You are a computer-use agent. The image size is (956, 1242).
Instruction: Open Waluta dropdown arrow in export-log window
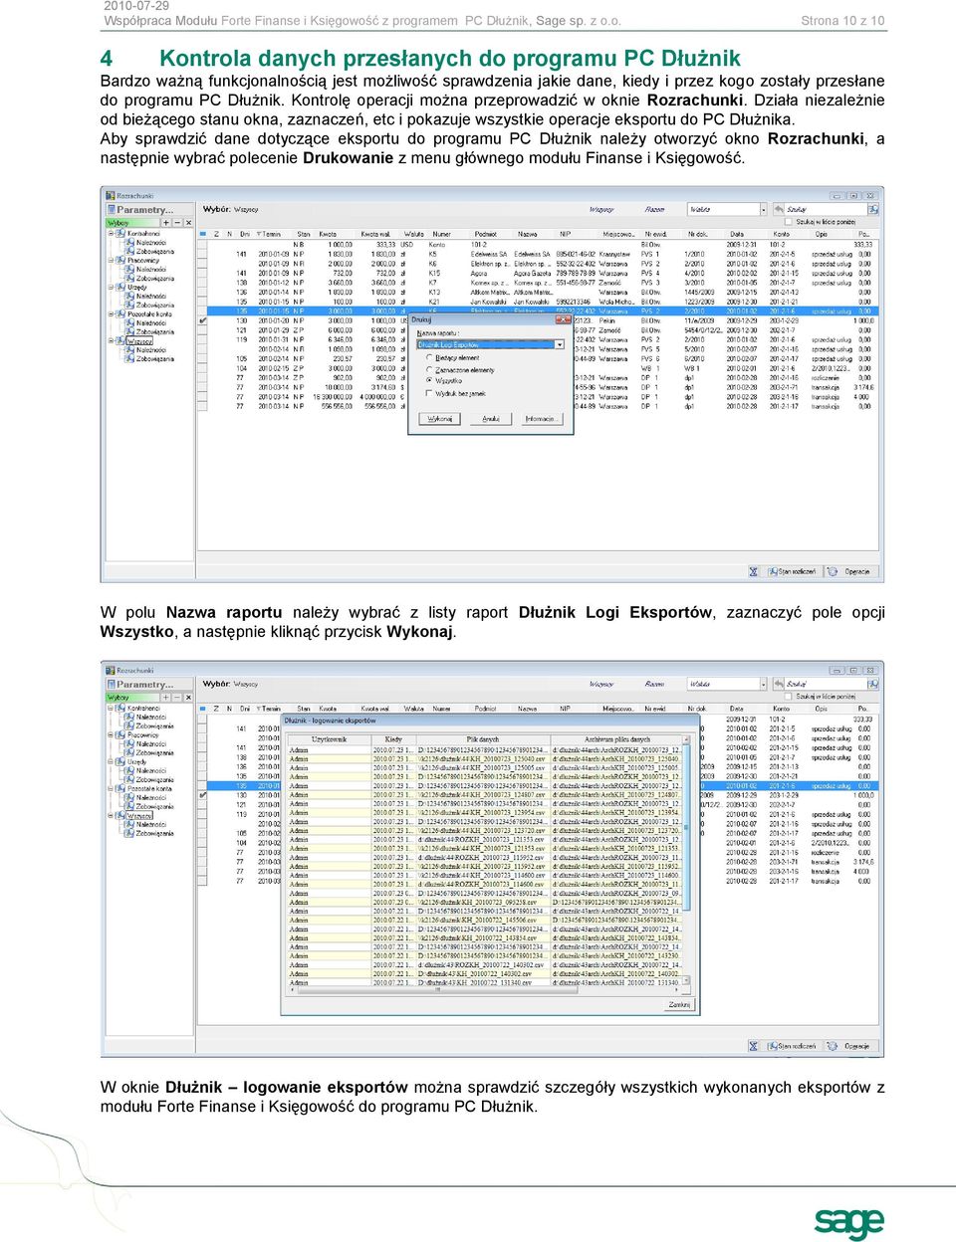[764, 684]
